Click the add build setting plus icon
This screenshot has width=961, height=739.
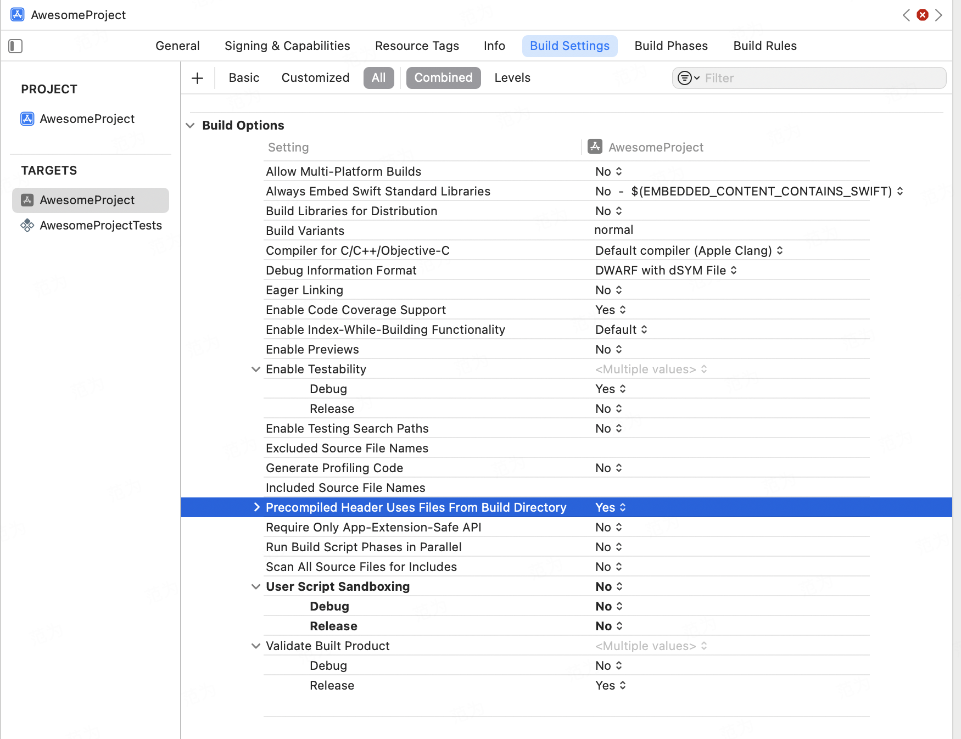click(197, 77)
